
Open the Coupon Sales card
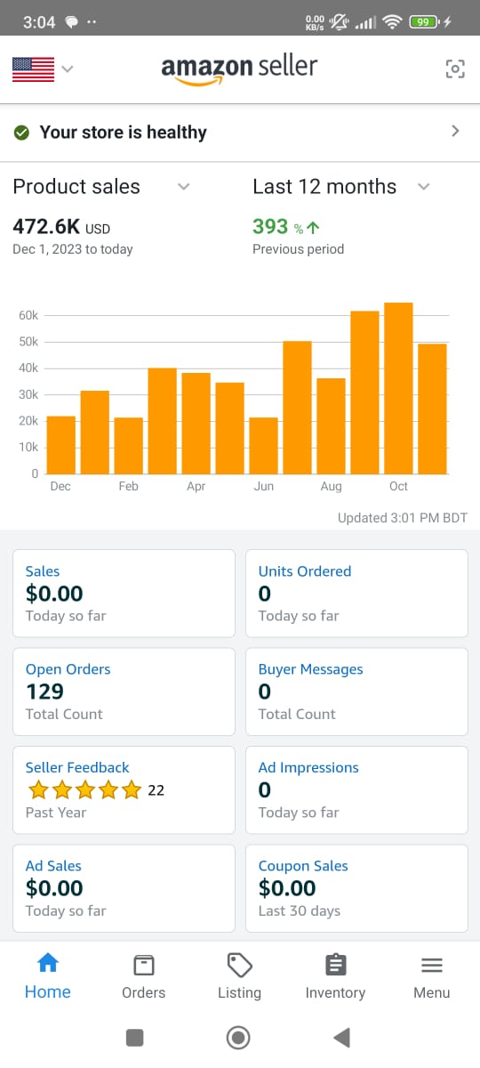[356, 888]
